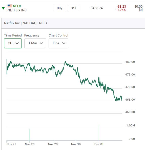The width and height of the screenshot is (145, 150).
Task: Click the US flag icon beside NFLX
Action: (10, 6)
